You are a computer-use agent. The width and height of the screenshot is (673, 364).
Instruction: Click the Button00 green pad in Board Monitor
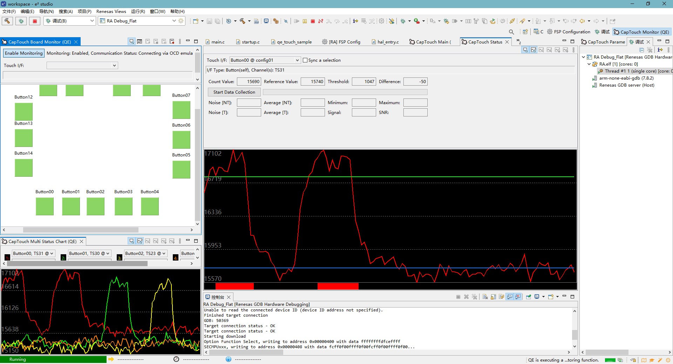(45, 206)
